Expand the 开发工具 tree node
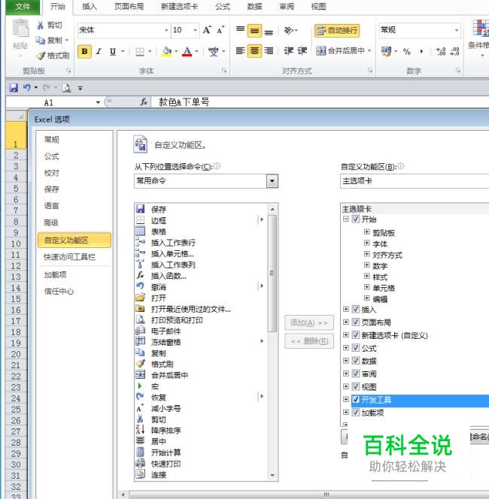Viewport: 489px width, 499px height. coord(346,399)
